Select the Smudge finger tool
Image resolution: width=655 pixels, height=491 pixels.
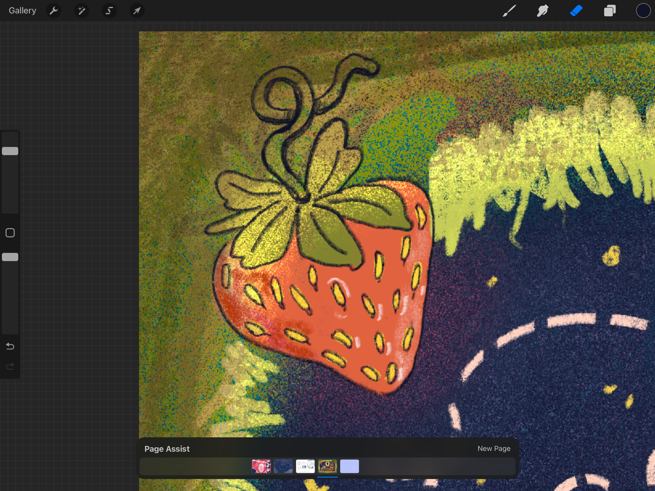[543, 11]
